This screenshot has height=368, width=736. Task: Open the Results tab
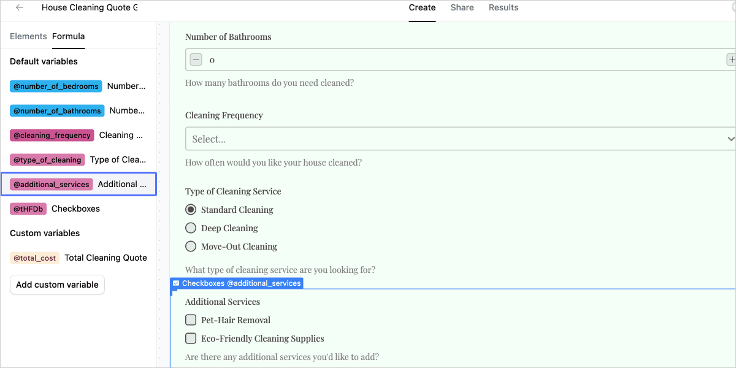[x=504, y=8]
